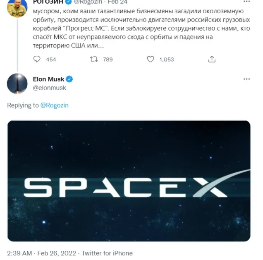263x260 pixels.
Task: Open Elon Musk's profile picture
Action: tap(17, 83)
